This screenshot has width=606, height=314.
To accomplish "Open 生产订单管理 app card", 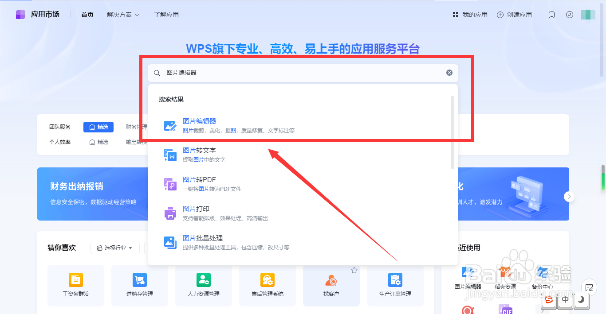I will pos(395,286).
